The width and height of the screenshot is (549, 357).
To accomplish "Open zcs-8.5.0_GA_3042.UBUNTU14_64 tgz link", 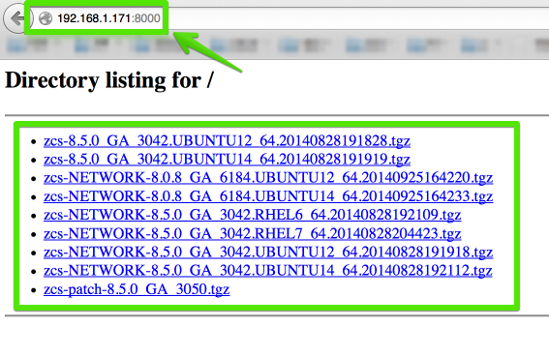I will point(227,160).
